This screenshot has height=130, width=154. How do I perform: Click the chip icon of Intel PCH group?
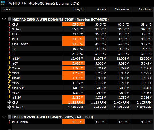[x=9, y=117]
